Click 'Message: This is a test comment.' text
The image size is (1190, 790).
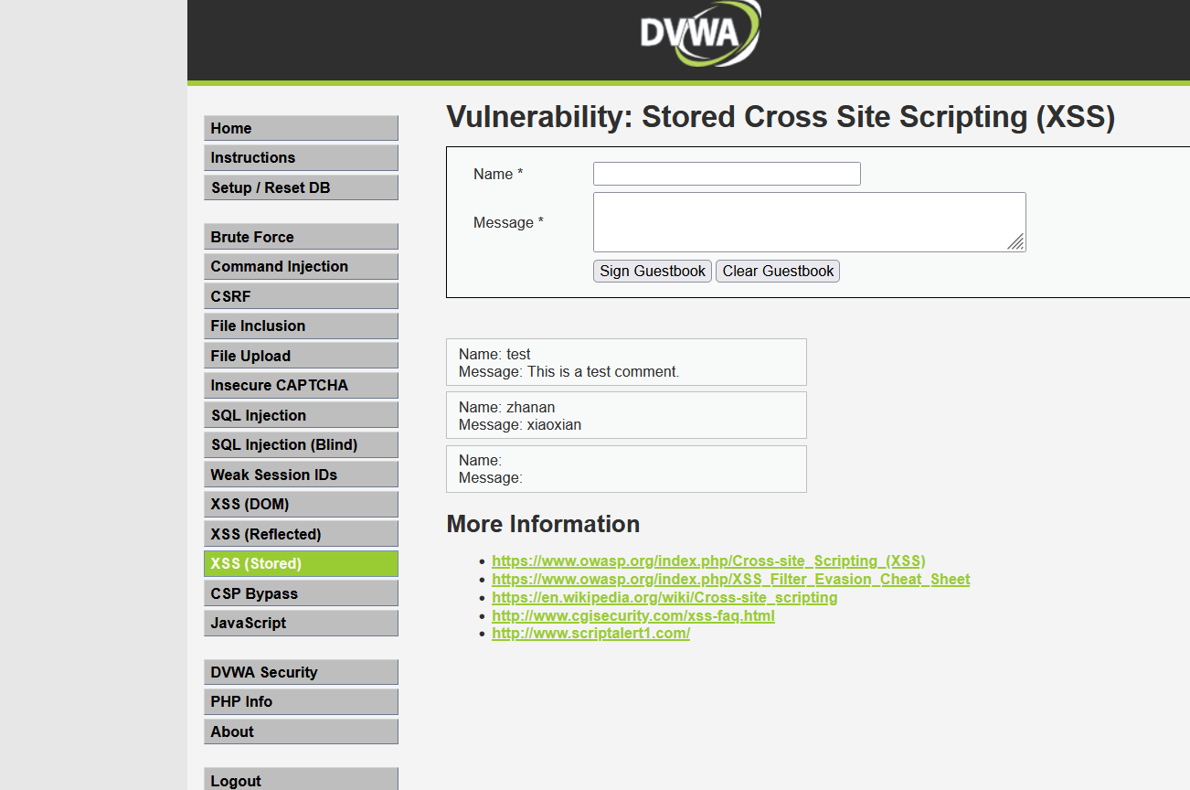pyautogui.click(x=569, y=372)
